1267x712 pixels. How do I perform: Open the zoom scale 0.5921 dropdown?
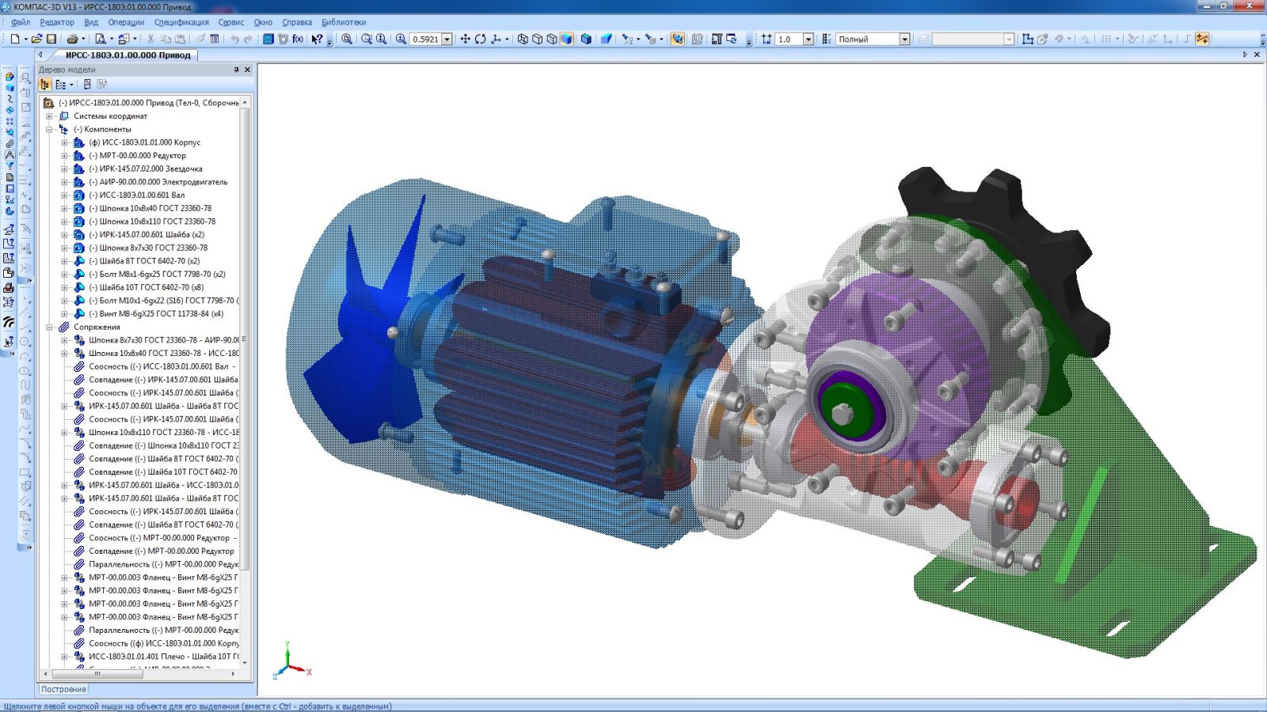click(447, 39)
